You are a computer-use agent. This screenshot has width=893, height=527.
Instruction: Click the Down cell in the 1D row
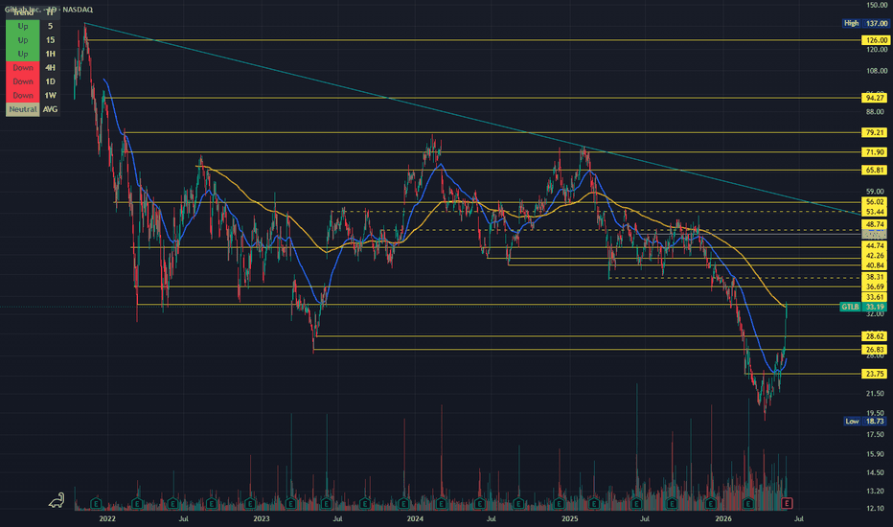tap(23, 81)
